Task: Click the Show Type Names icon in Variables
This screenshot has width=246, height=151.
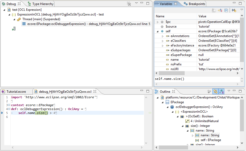Action: [214, 10]
